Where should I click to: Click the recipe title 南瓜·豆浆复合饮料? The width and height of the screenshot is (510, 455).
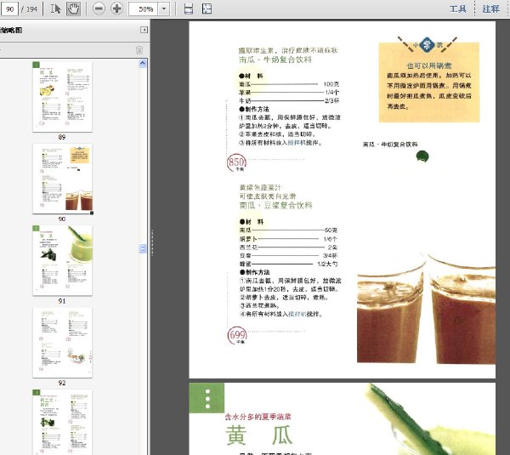click(275, 205)
